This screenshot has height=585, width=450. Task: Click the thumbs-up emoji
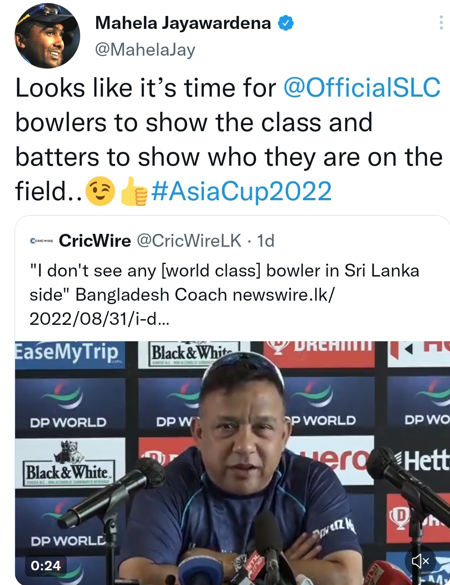[x=134, y=191]
